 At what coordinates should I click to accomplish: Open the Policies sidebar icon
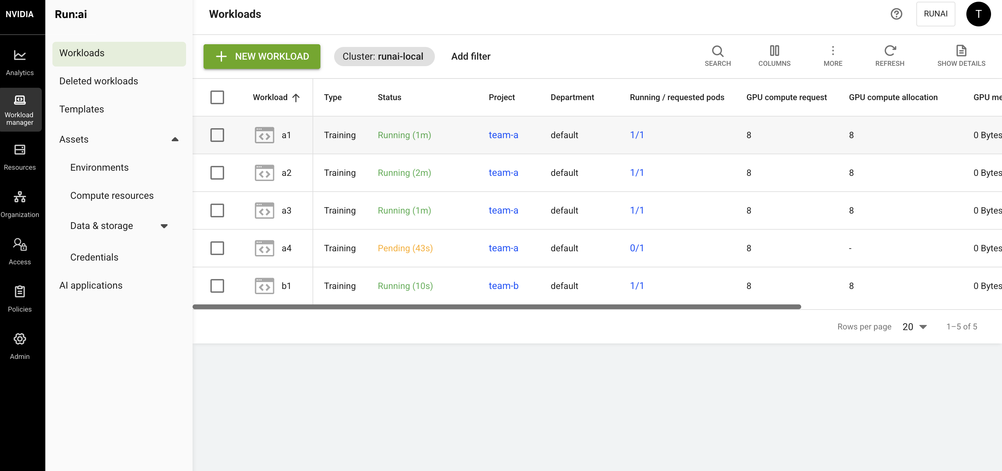(x=20, y=292)
